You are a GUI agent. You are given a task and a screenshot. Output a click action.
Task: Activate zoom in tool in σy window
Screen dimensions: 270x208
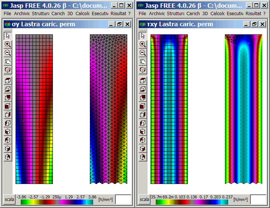[8, 44]
